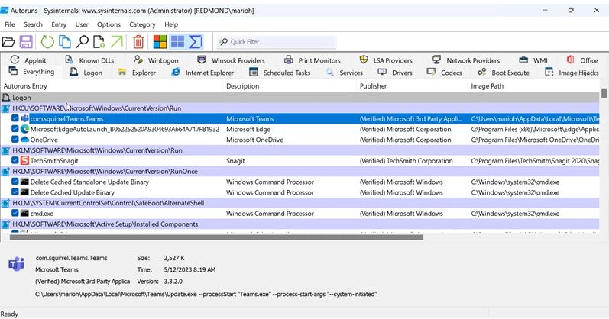This screenshot has height=319, width=609.
Task: Switch to the Explorer tab
Action: tap(137, 72)
